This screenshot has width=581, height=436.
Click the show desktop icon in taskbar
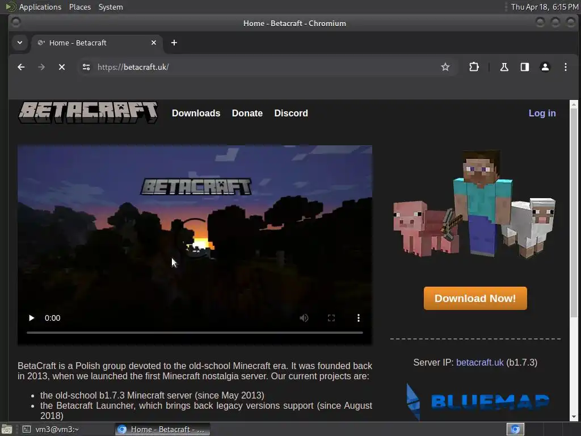tap(7, 429)
